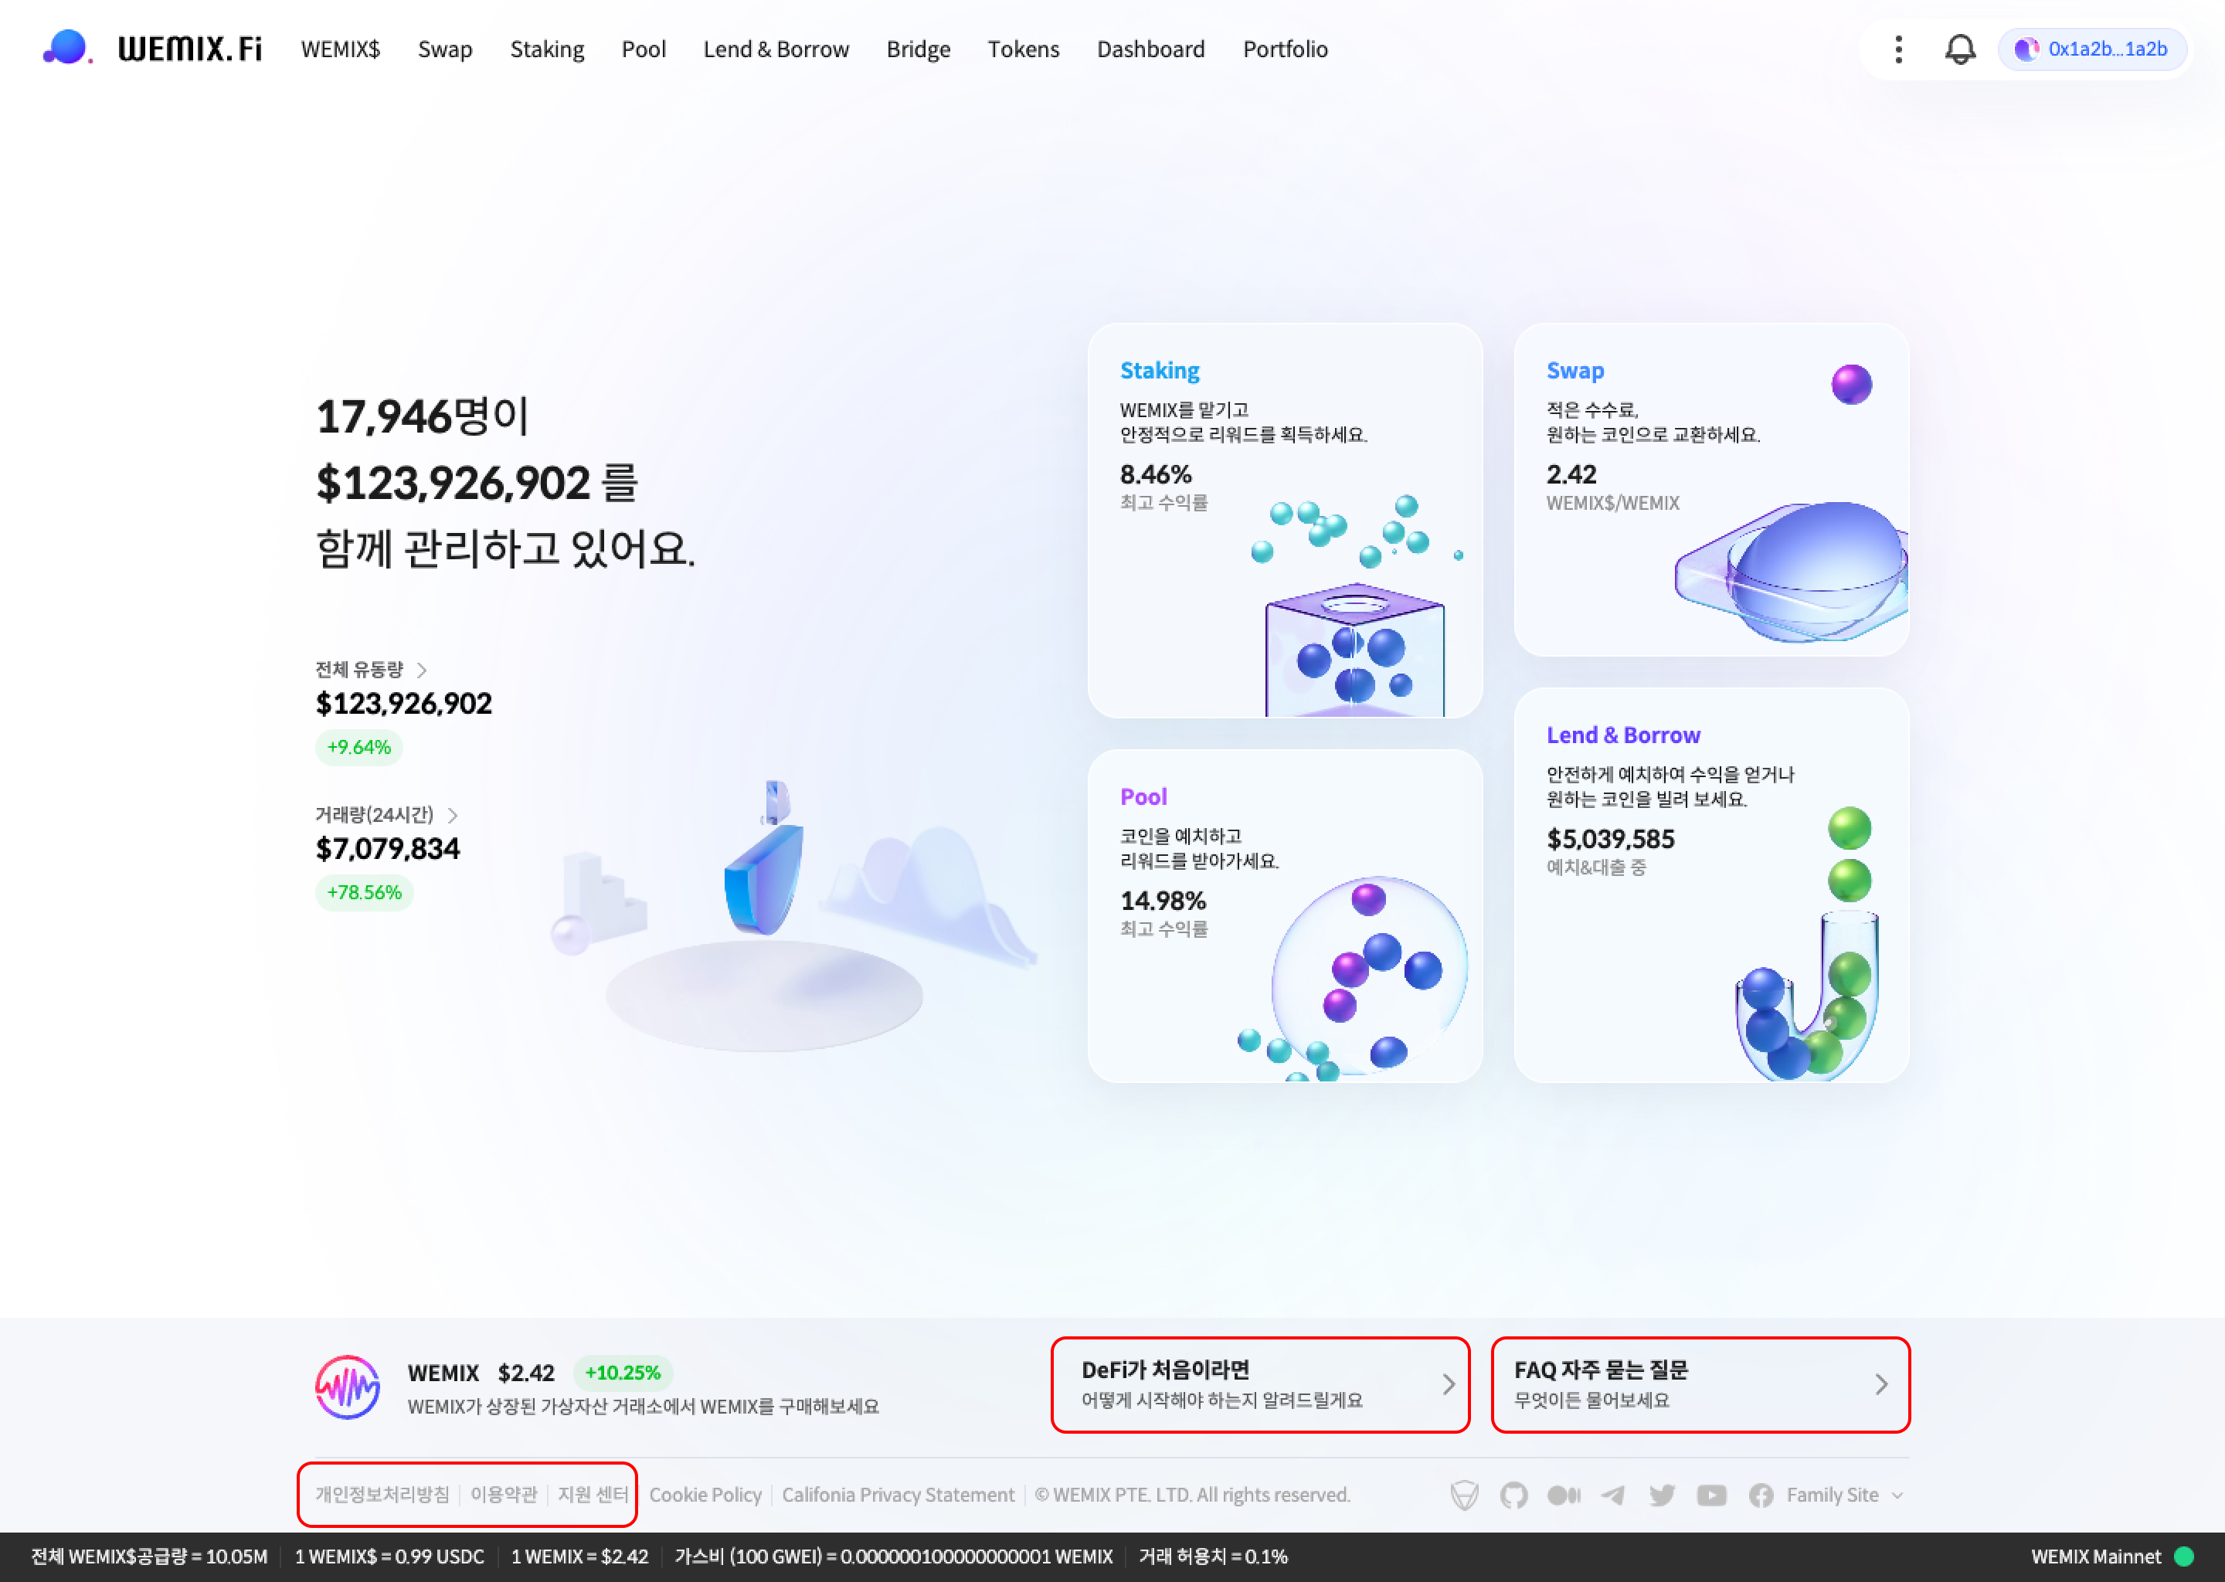Open the 'FAQ 자주 묻는 질문' button
2225x1582 pixels.
pyautogui.click(x=1701, y=1384)
